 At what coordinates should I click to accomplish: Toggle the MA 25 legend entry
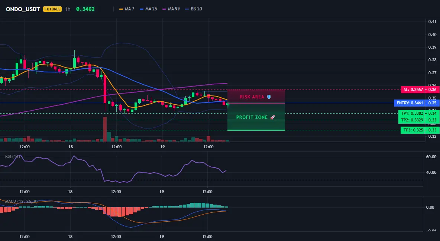pyautogui.click(x=148, y=9)
